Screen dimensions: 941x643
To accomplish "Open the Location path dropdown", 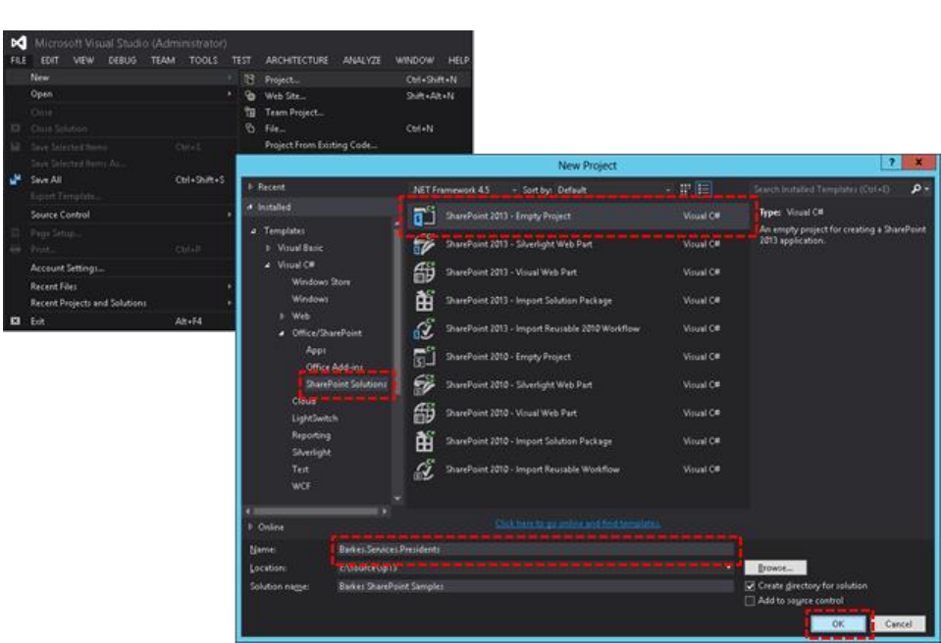I will 728,568.
